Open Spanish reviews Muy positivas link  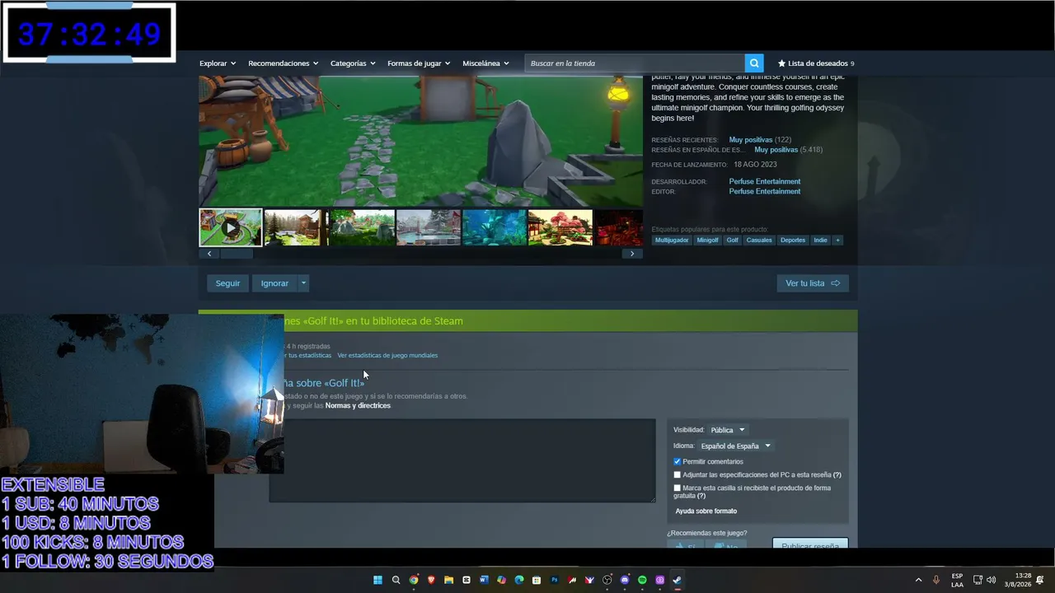click(776, 150)
